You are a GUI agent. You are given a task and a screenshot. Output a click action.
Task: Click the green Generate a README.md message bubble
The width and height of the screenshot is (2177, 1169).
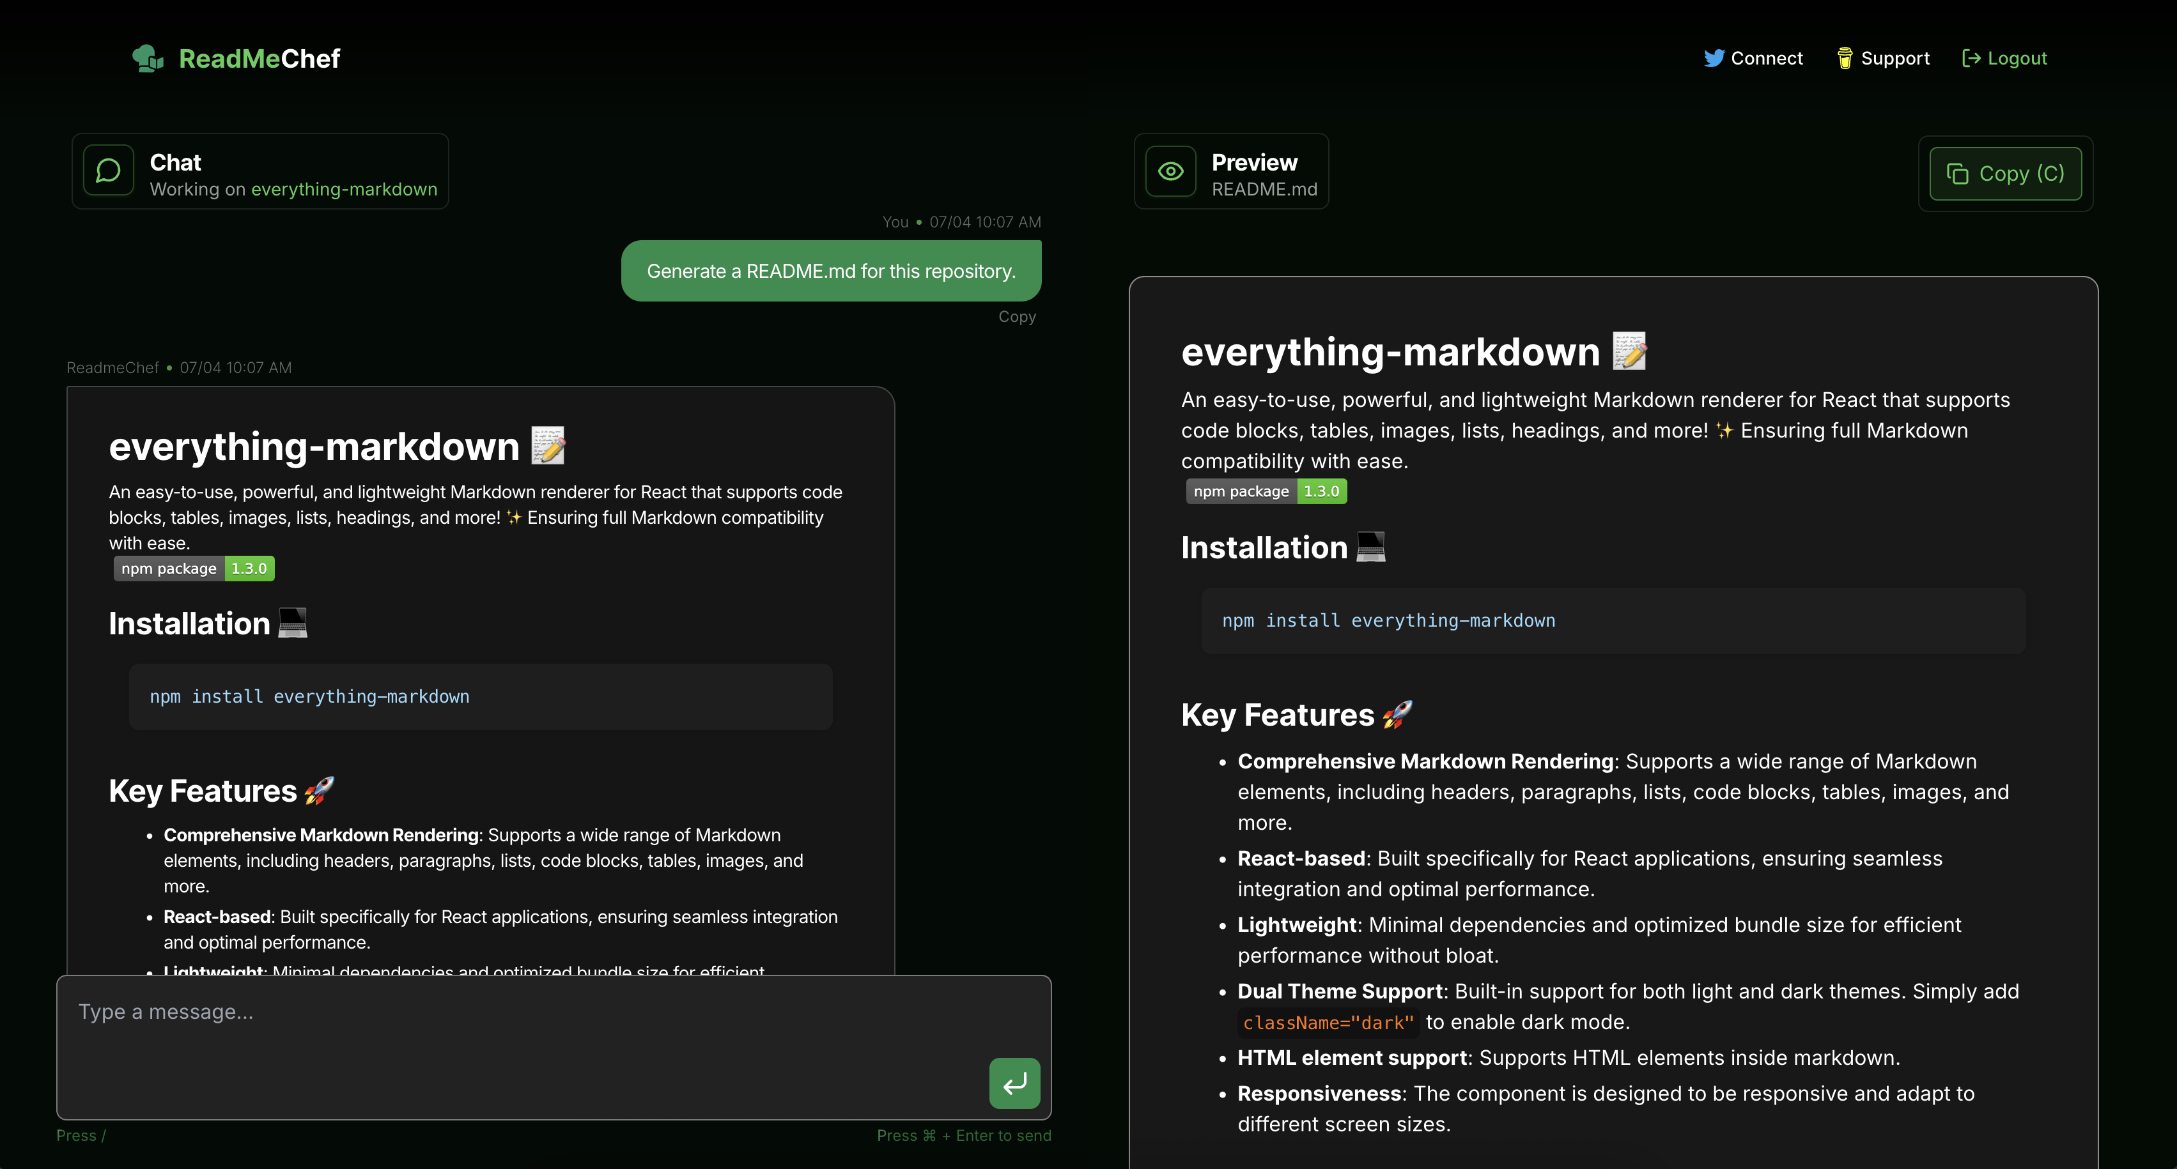(831, 271)
